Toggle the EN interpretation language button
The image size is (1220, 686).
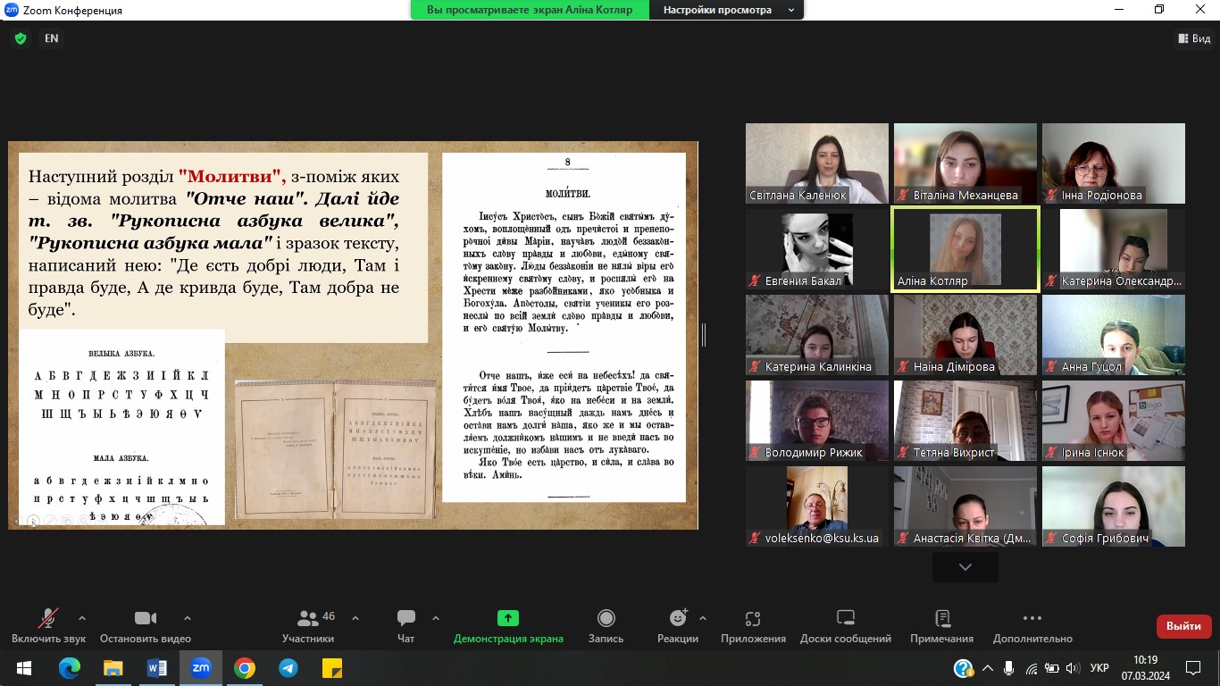click(52, 38)
